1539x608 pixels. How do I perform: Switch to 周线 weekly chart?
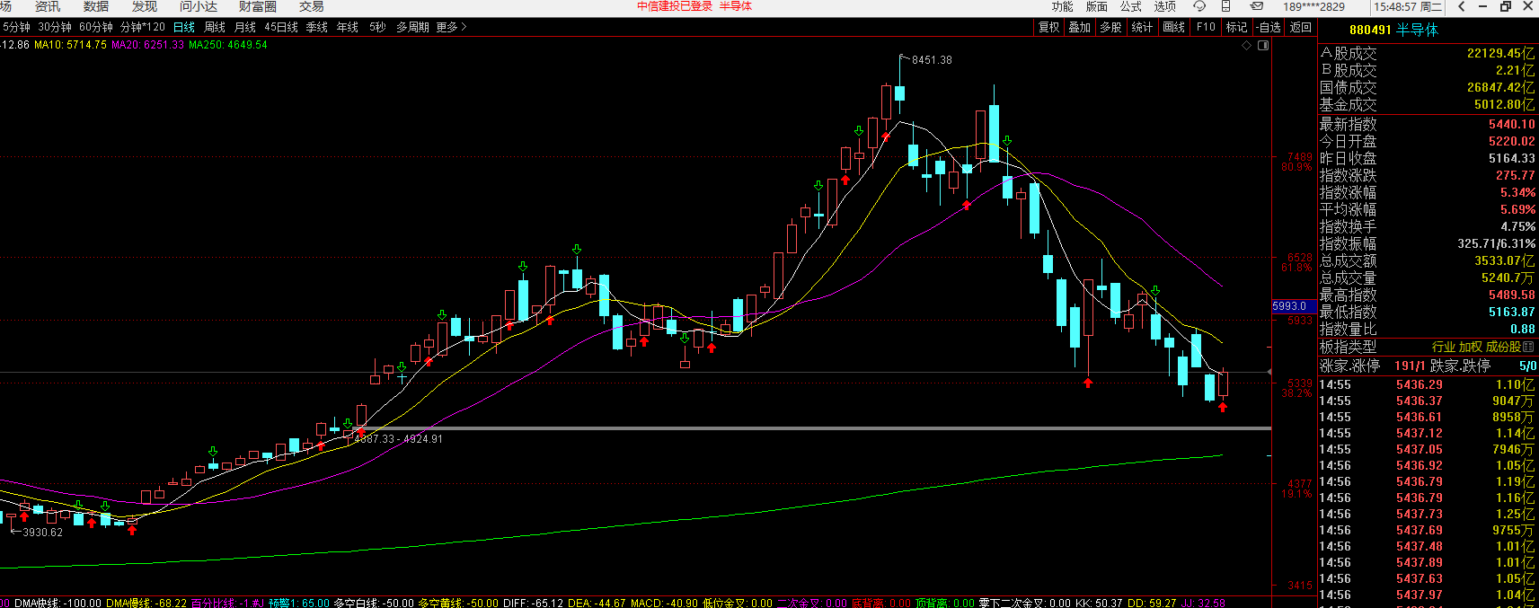215,27
